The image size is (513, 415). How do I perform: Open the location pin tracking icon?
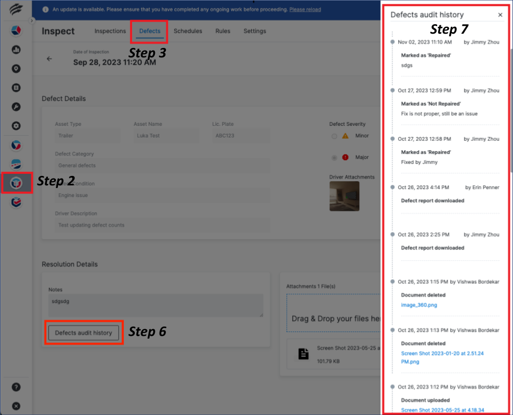pyautogui.click(x=16, y=68)
